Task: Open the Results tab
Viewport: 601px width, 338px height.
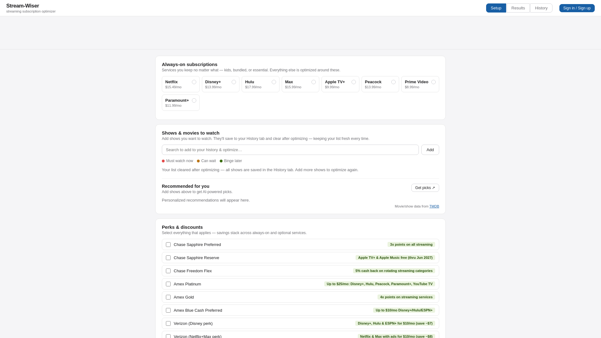Action: coord(518,8)
